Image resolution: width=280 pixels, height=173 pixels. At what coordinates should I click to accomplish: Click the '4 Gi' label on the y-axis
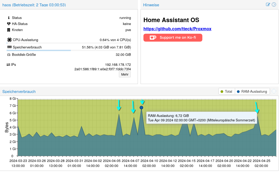(x=13, y=127)
